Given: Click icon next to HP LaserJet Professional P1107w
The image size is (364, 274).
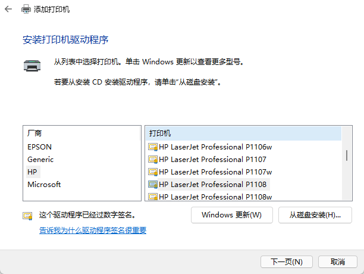Looking at the screenshot, I should tap(153, 172).
